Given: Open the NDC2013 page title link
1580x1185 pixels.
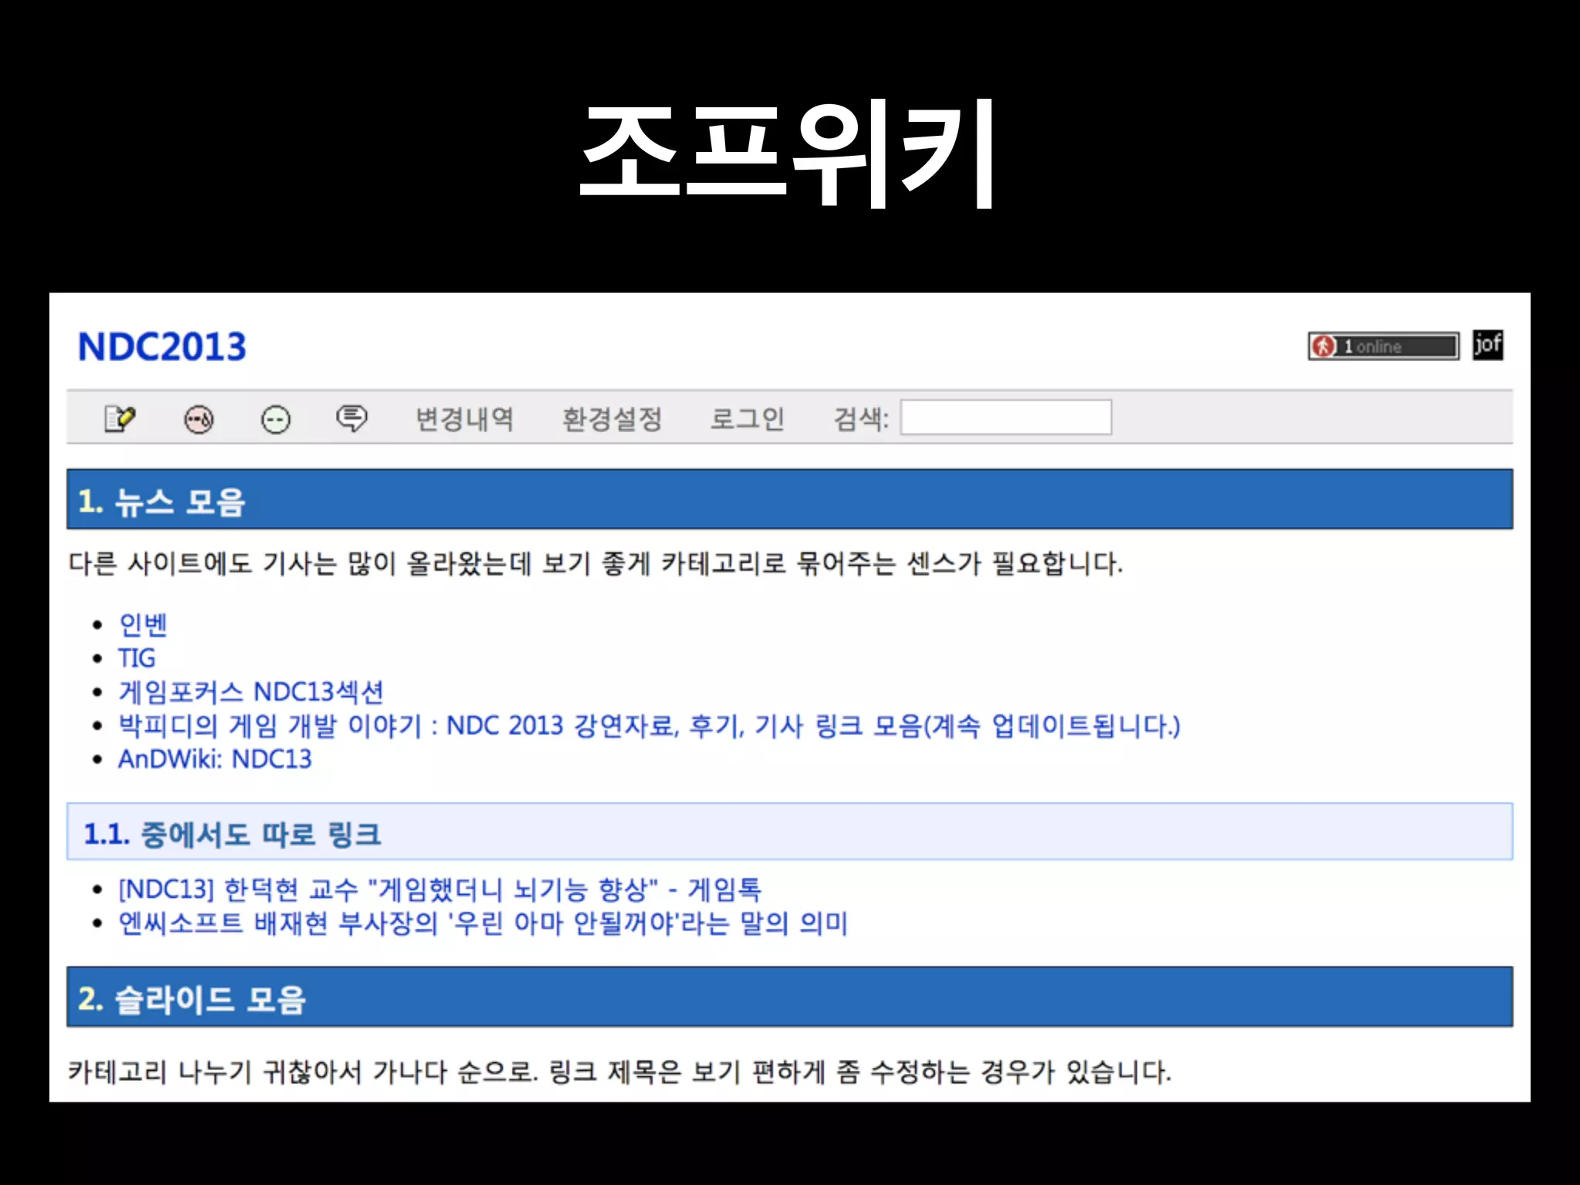Looking at the screenshot, I should (x=162, y=346).
